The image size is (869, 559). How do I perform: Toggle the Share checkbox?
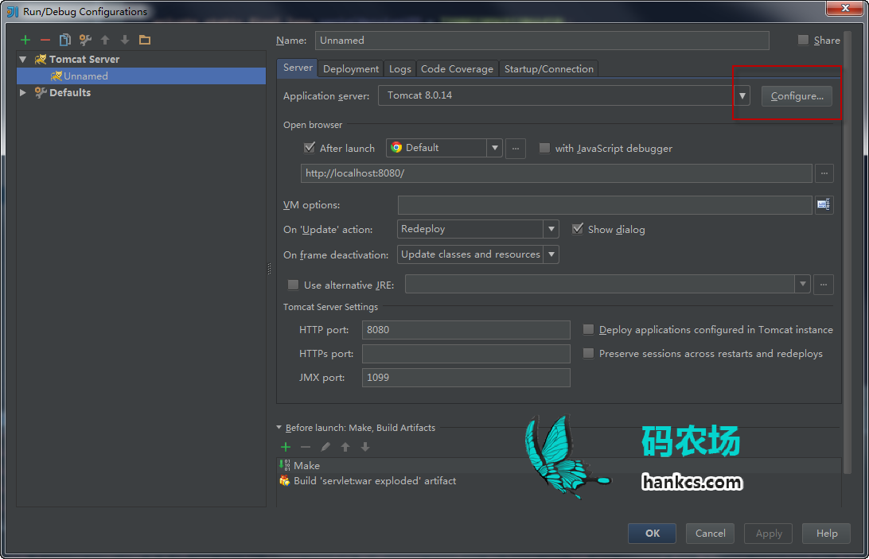point(803,40)
